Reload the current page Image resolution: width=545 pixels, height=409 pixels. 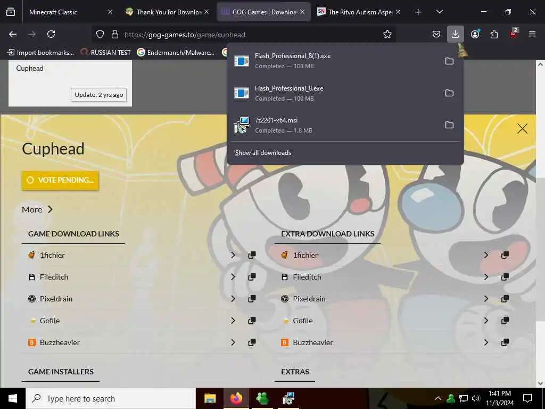51,34
